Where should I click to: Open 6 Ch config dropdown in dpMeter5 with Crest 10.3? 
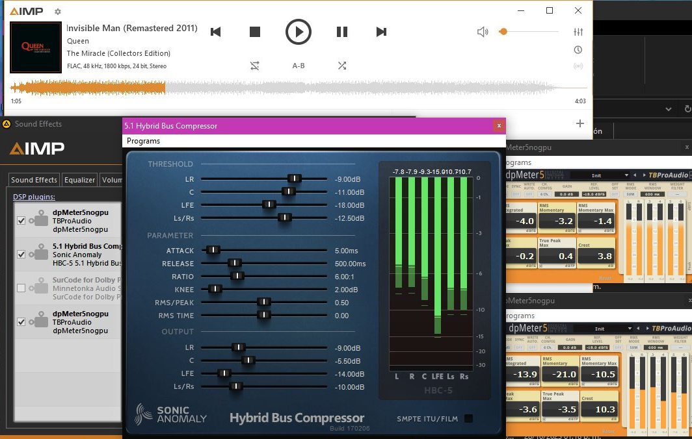point(548,347)
